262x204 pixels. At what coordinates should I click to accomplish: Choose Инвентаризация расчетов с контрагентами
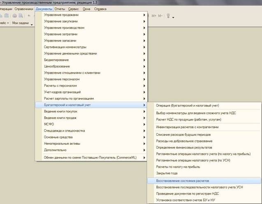coord(204,127)
